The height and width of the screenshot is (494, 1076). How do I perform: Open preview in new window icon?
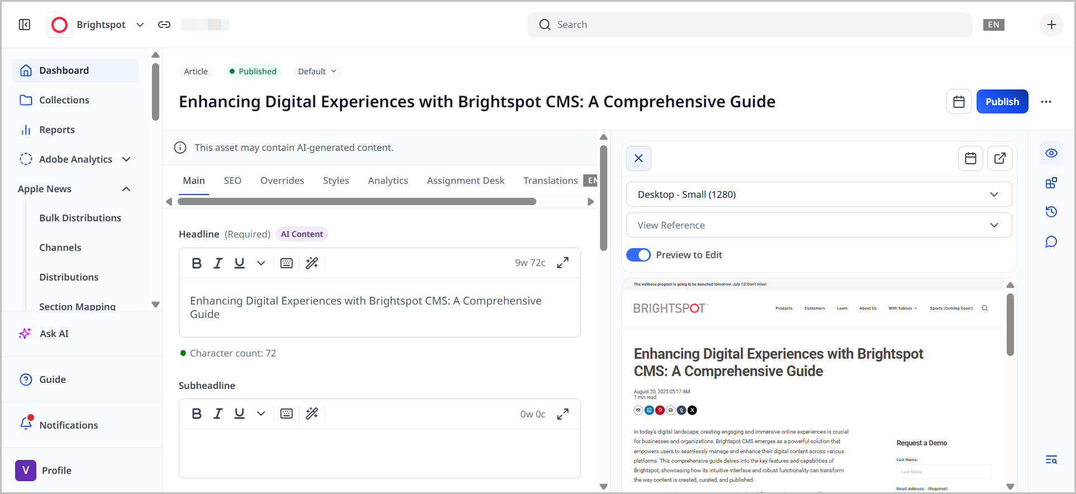pyautogui.click(x=999, y=158)
